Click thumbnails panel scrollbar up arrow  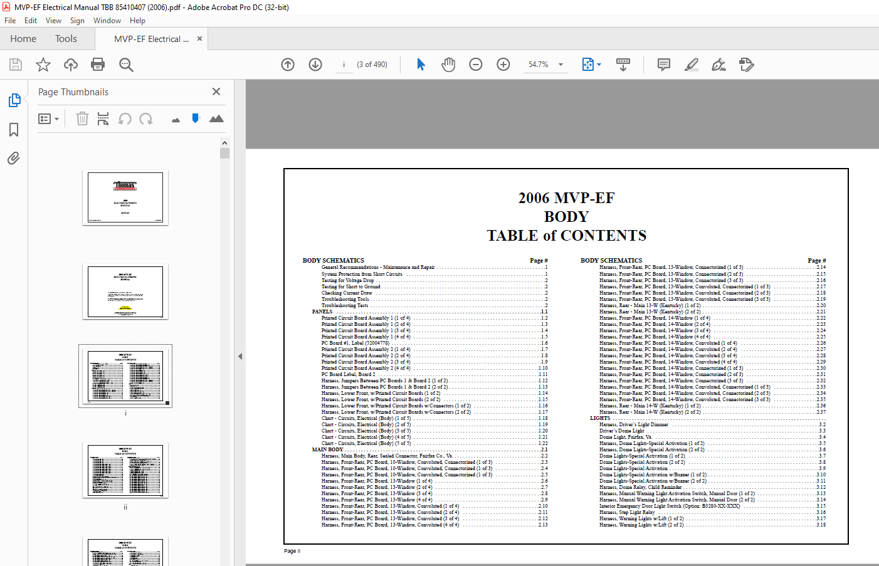pos(224,143)
